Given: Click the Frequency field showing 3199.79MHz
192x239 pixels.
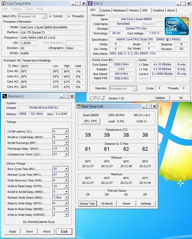Looking at the screenshot, I should tap(52, 38).
